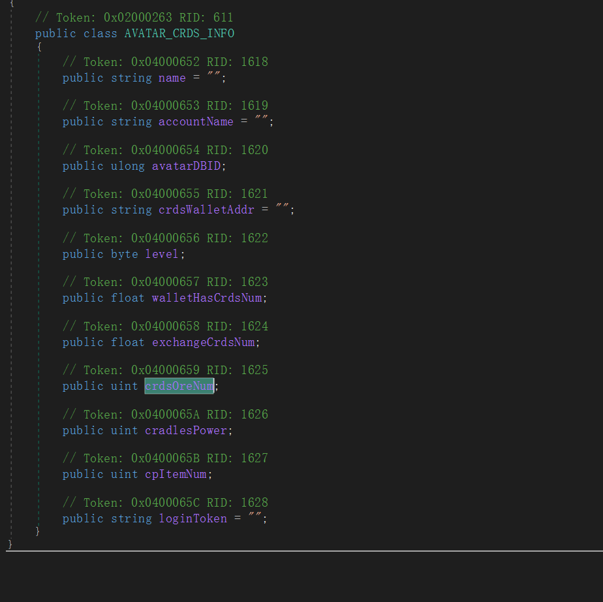Viewport: 603px width, 602px height.
Task: Select the crdsWalletAddr field identifier
Action: [206, 210]
